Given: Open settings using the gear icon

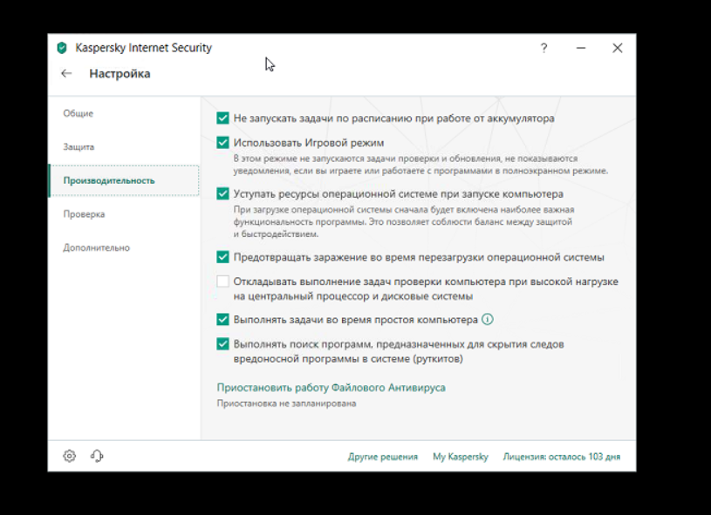Looking at the screenshot, I should click(x=70, y=456).
